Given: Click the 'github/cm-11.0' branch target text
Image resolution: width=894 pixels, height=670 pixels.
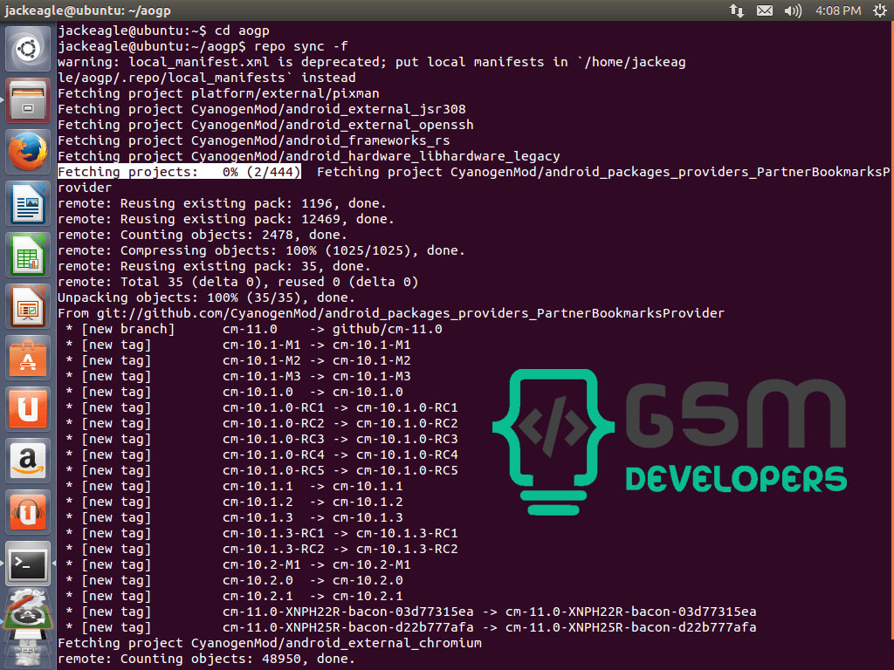Looking at the screenshot, I should click(388, 329).
